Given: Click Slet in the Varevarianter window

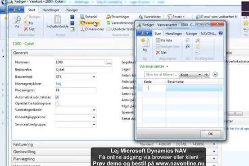Looking at the screenshot, I should point(161,53).
